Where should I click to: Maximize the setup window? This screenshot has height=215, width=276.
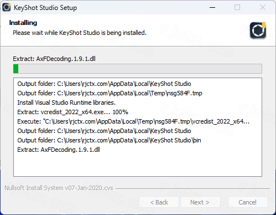[x=237, y=7]
